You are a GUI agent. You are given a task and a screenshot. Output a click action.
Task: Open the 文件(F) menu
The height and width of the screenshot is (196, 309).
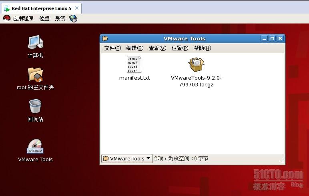tap(112, 48)
